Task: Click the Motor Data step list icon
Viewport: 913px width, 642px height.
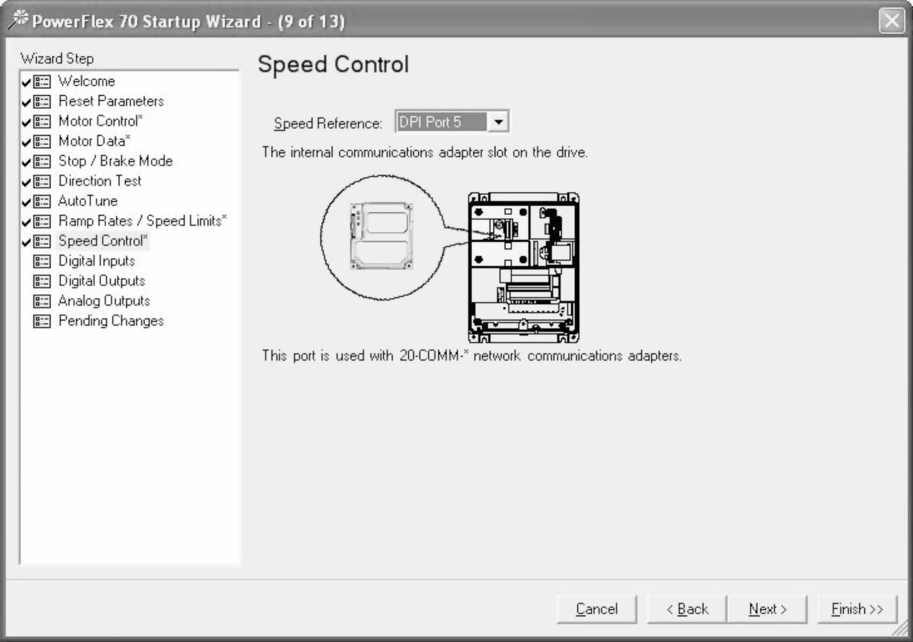Action: [x=42, y=142]
